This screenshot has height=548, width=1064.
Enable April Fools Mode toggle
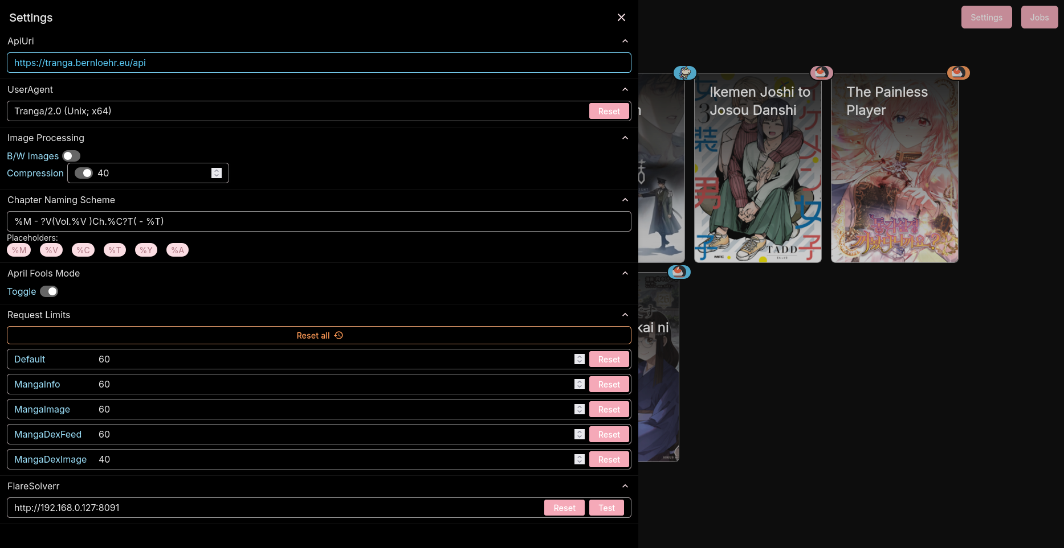[x=49, y=291]
